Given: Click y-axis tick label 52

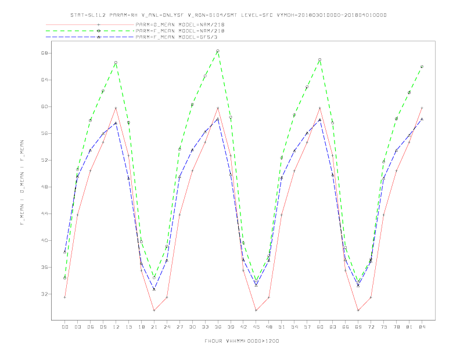Looking at the screenshot, I should [44, 160].
